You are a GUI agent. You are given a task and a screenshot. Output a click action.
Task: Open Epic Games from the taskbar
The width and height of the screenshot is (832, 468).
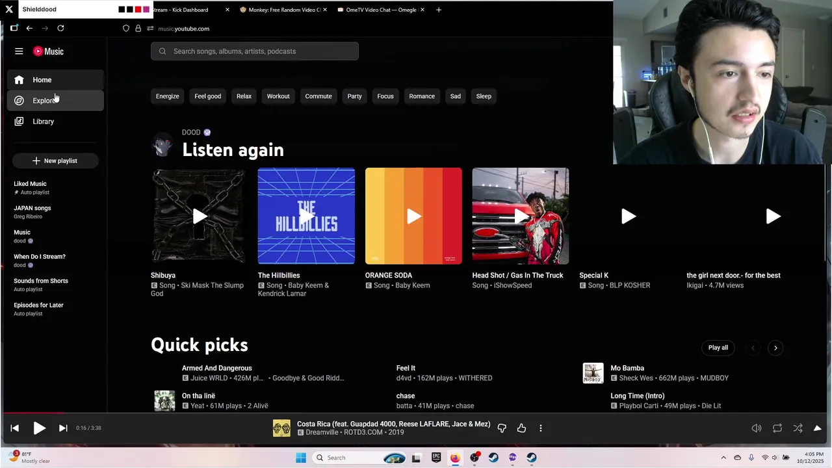(x=436, y=458)
